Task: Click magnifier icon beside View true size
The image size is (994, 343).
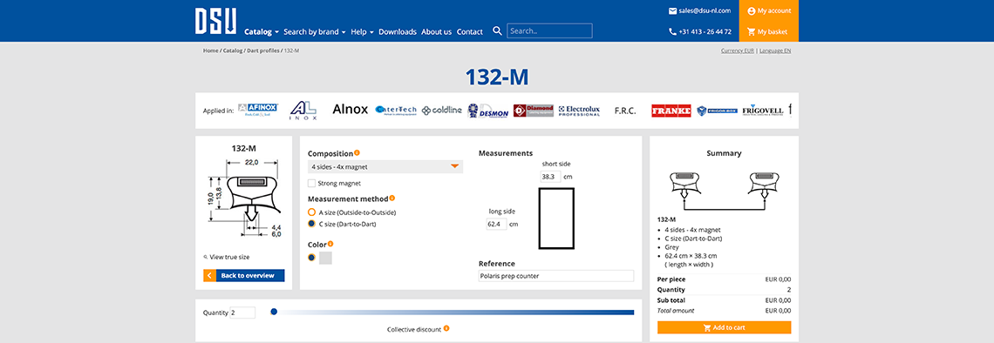Action: (x=206, y=257)
